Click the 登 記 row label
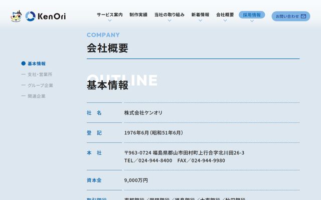Image resolution: width=321 pixels, height=200 pixels. (x=94, y=133)
